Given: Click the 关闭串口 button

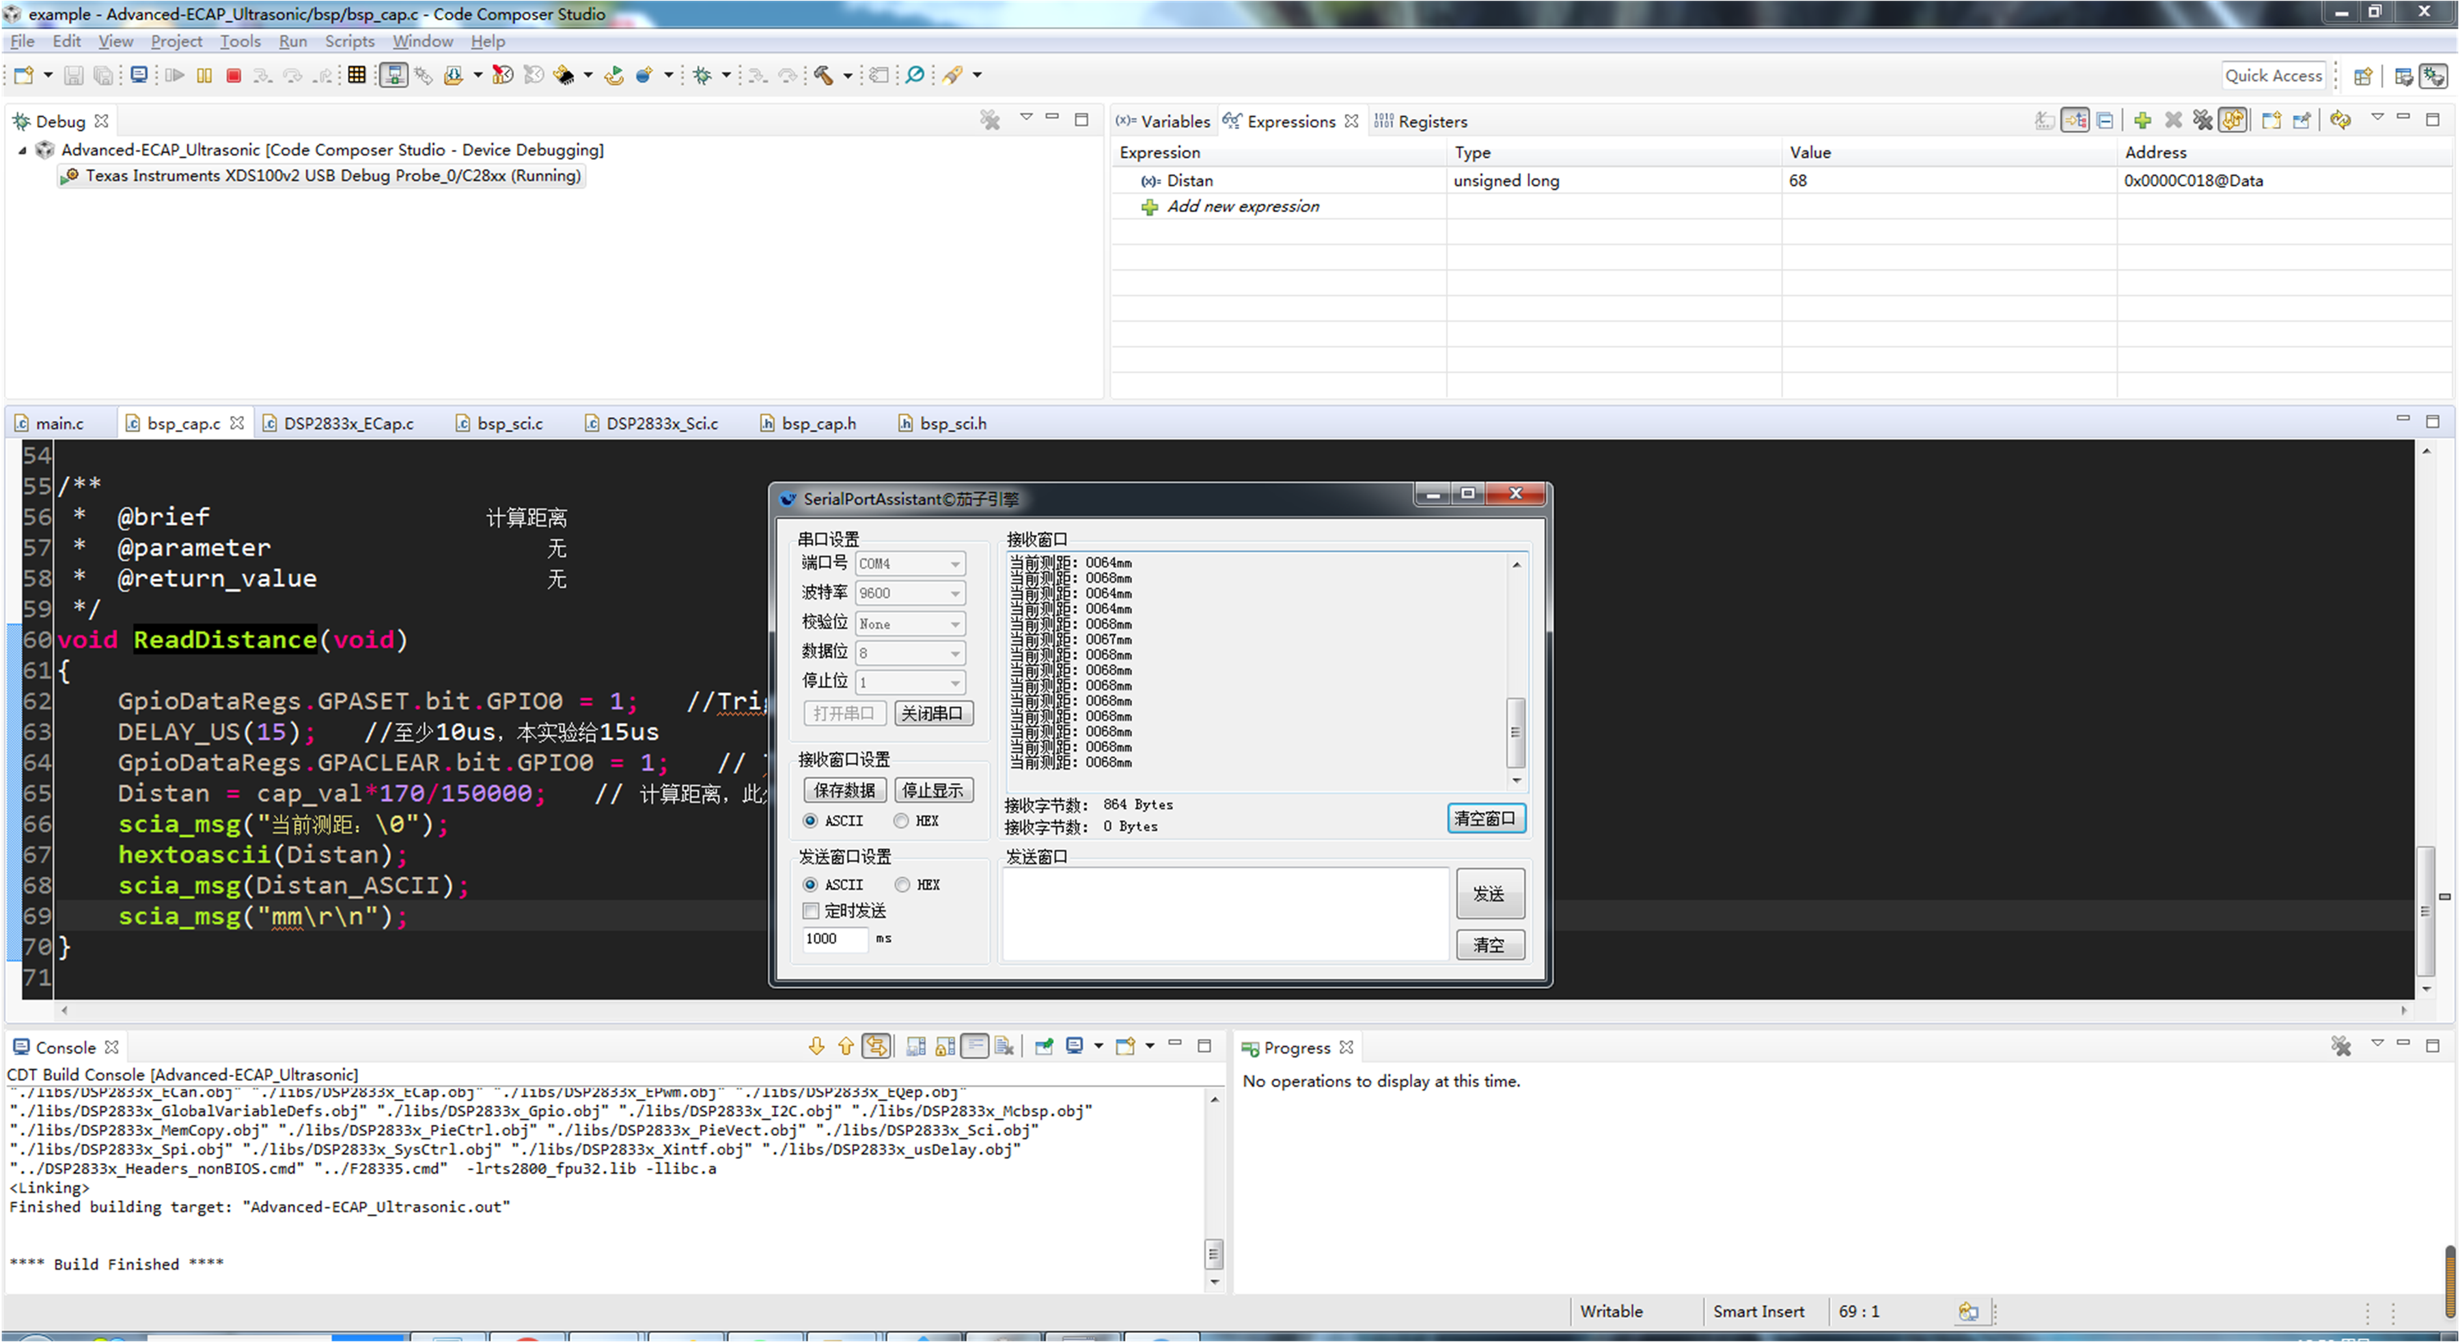Looking at the screenshot, I should (x=932, y=714).
